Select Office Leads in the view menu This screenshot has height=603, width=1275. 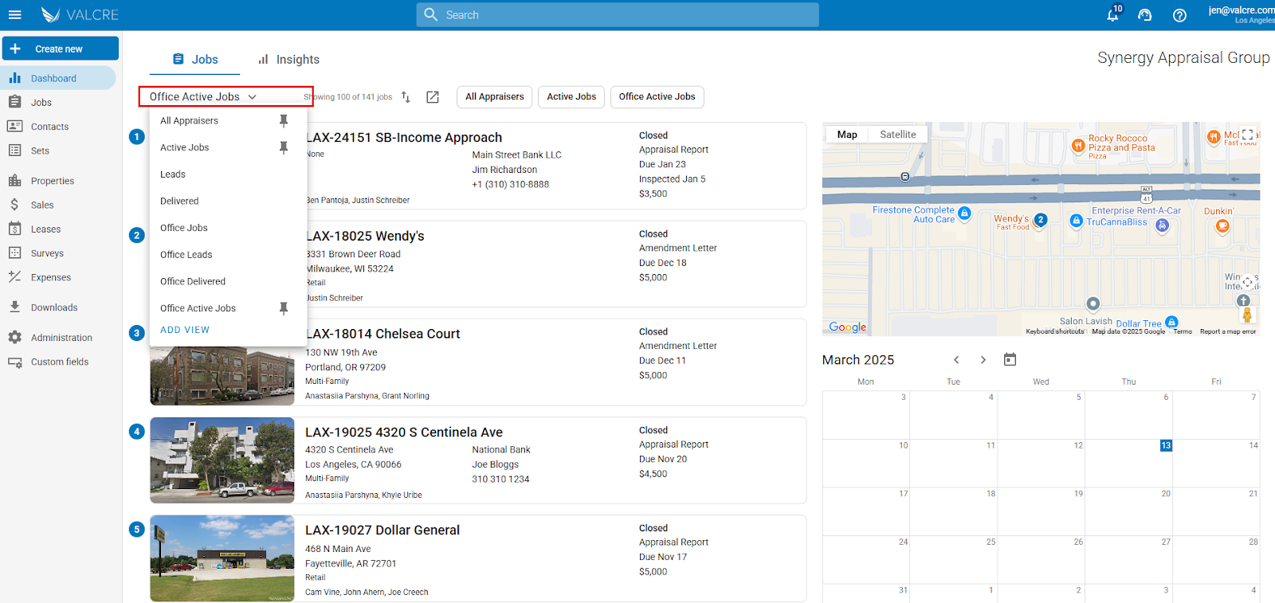pyautogui.click(x=186, y=254)
